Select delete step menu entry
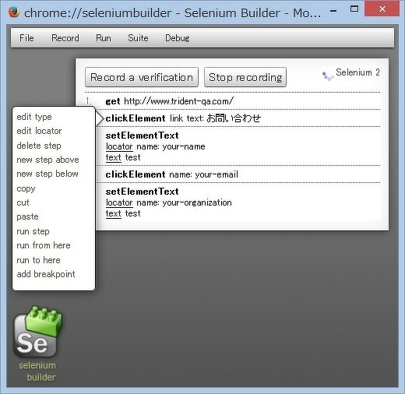405x394 pixels. 39,146
